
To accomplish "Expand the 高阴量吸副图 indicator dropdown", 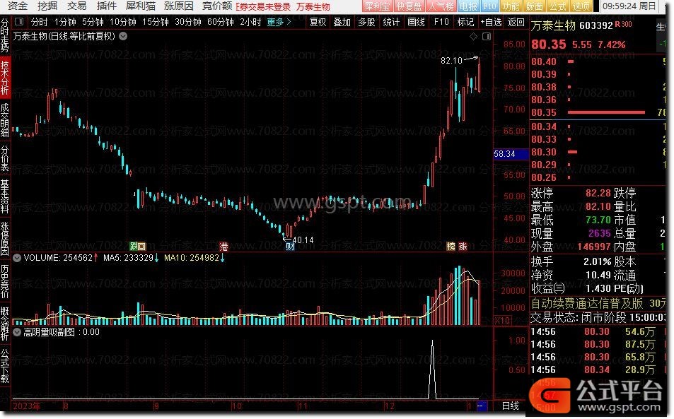I will [x=17, y=332].
